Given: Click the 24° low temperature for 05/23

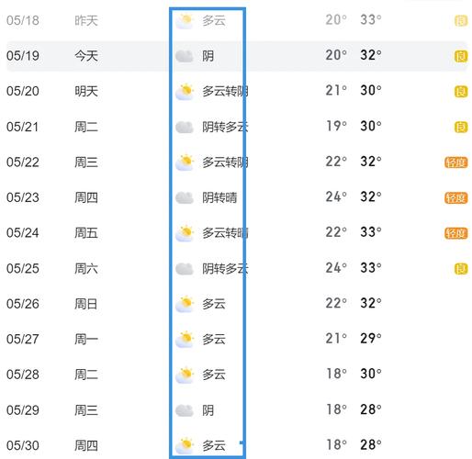Looking at the screenshot, I should tap(336, 196).
